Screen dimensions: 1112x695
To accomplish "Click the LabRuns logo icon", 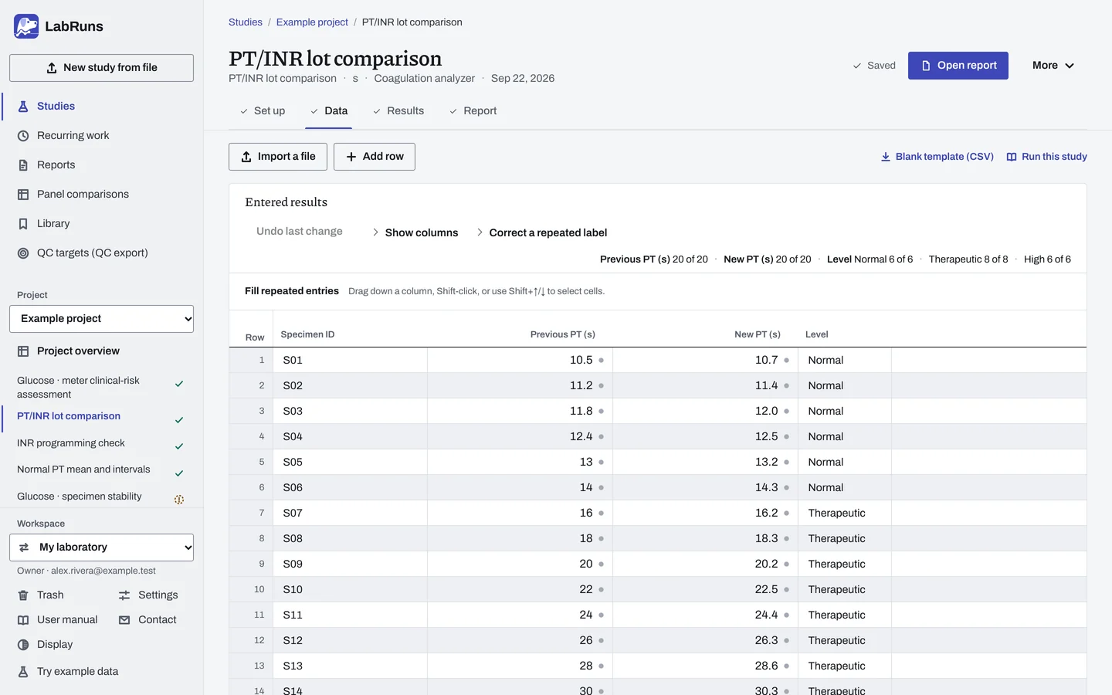I will (26, 26).
